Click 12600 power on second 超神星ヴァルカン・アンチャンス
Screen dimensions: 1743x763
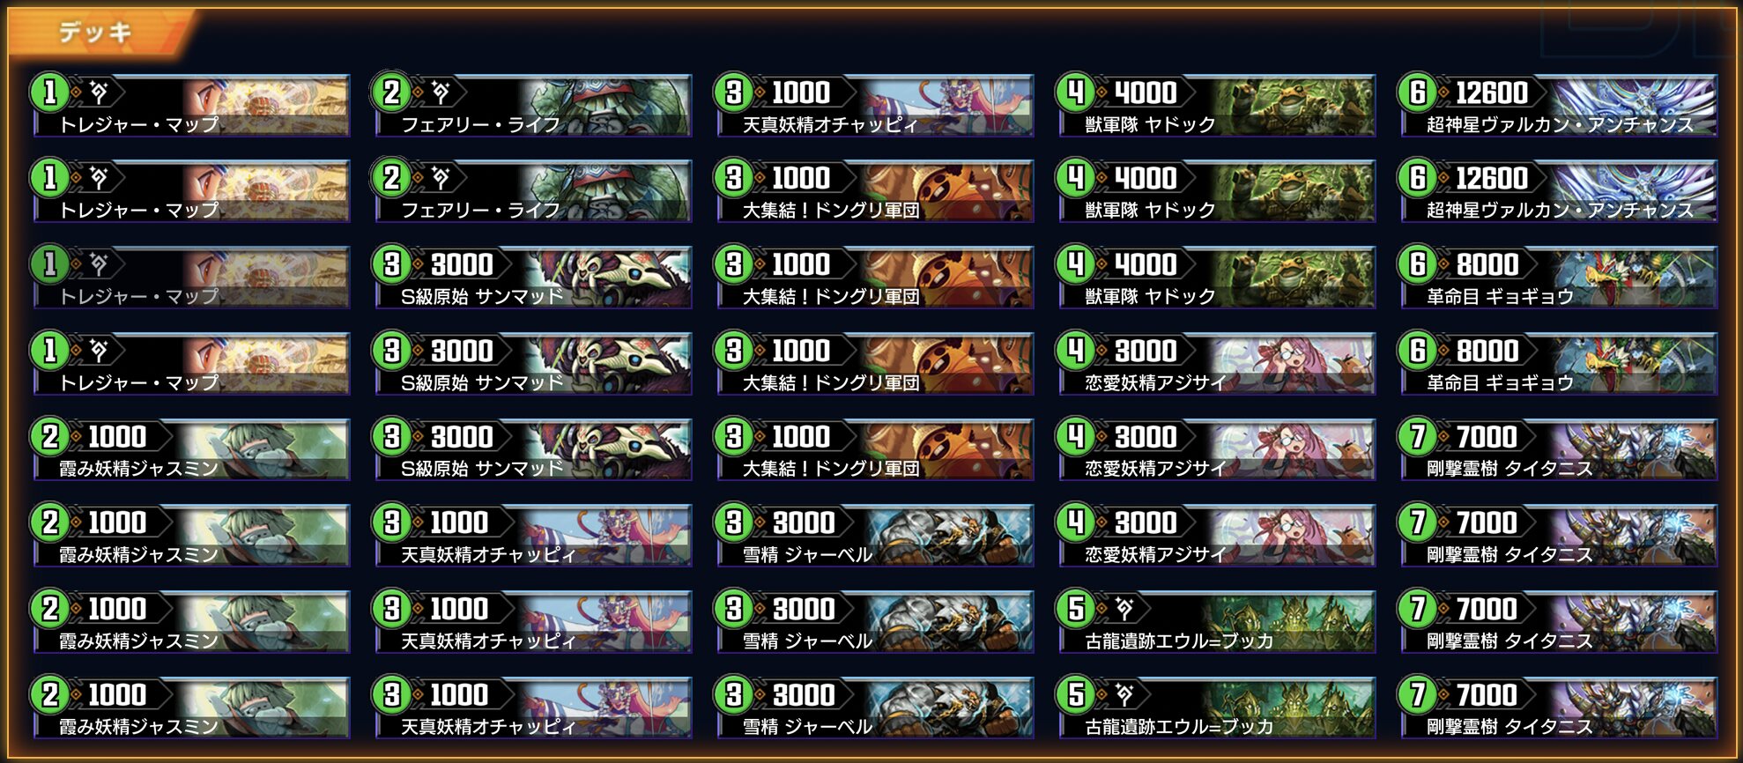[1491, 178]
